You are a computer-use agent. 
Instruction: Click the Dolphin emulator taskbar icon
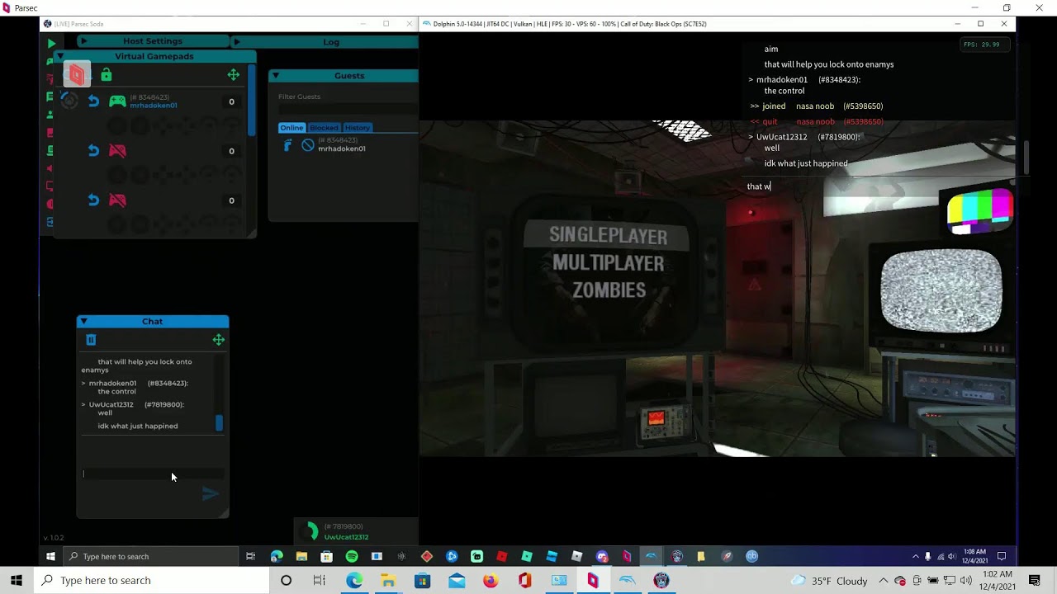[627, 581]
